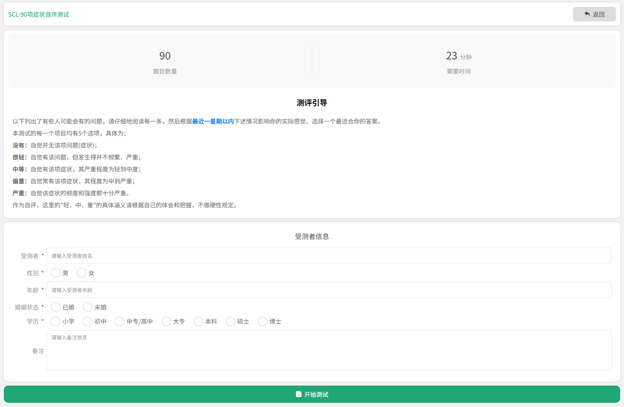Click the 中等 option description line
Image resolution: width=624 pixels, height=407 pixels.
(x=77, y=169)
